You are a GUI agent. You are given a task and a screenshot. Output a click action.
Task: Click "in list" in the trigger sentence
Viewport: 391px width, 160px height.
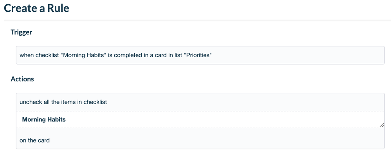pyautogui.click(x=176, y=55)
